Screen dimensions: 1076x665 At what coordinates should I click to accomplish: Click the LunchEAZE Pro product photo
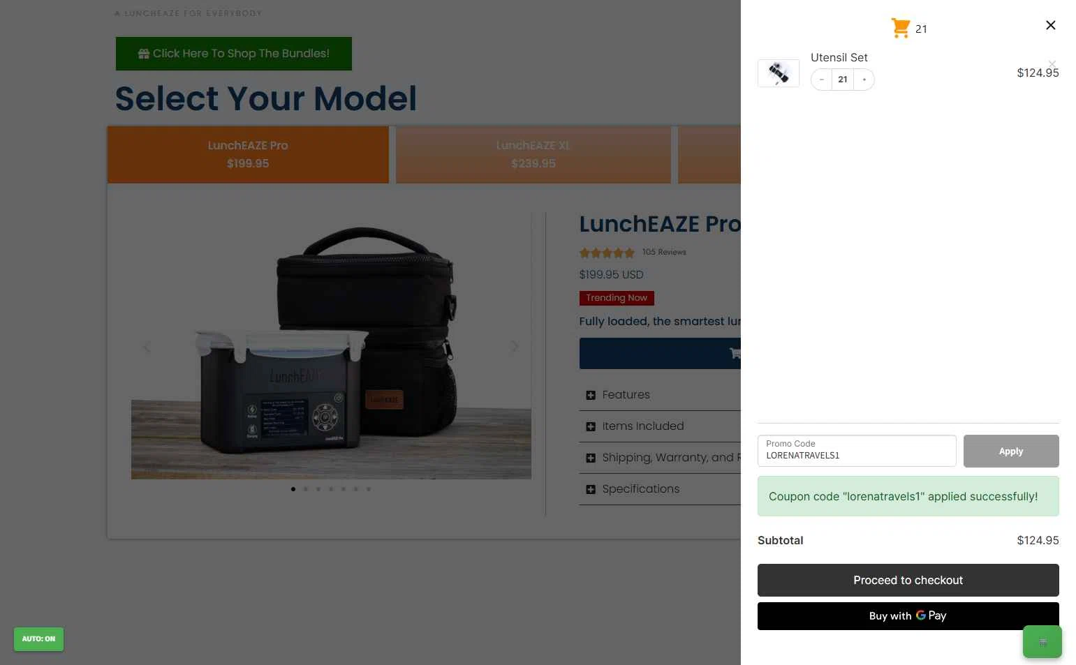coord(331,346)
